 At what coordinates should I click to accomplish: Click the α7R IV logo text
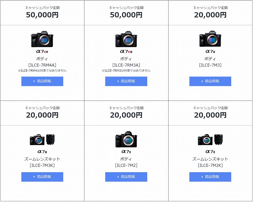pyautogui.click(x=42, y=52)
